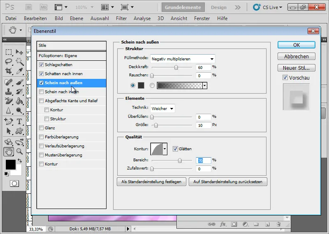Screen dimensions: 329x234
Task: Click Als Standardeinstellung festlegen
Action: pos(151,181)
